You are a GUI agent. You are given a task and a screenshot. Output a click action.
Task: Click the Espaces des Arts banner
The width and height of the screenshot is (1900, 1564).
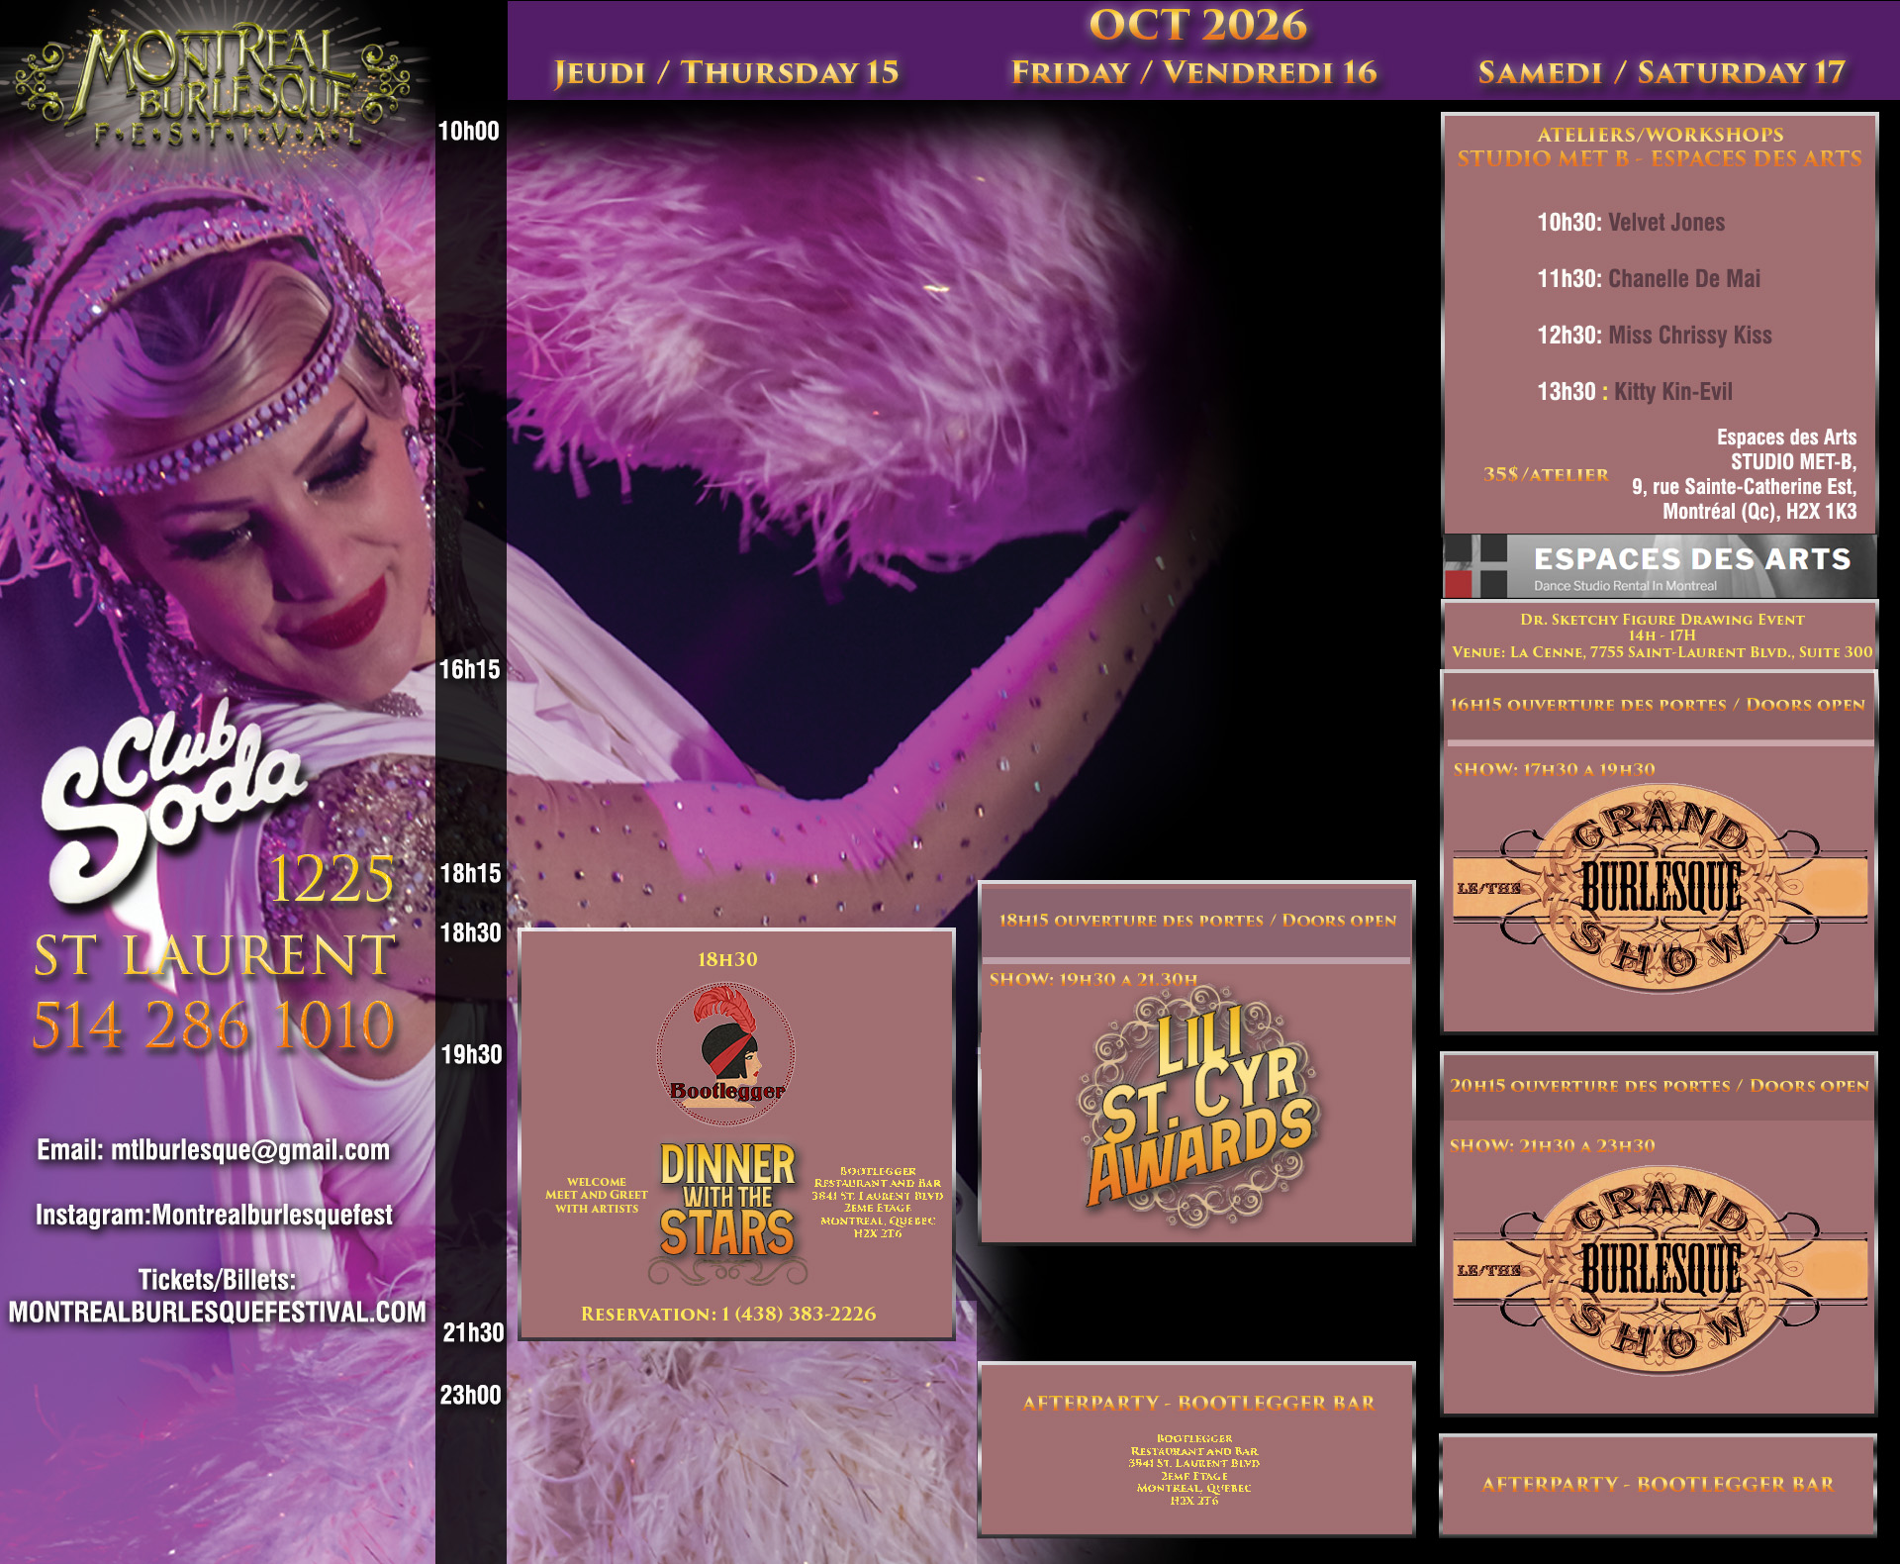[1660, 566]
